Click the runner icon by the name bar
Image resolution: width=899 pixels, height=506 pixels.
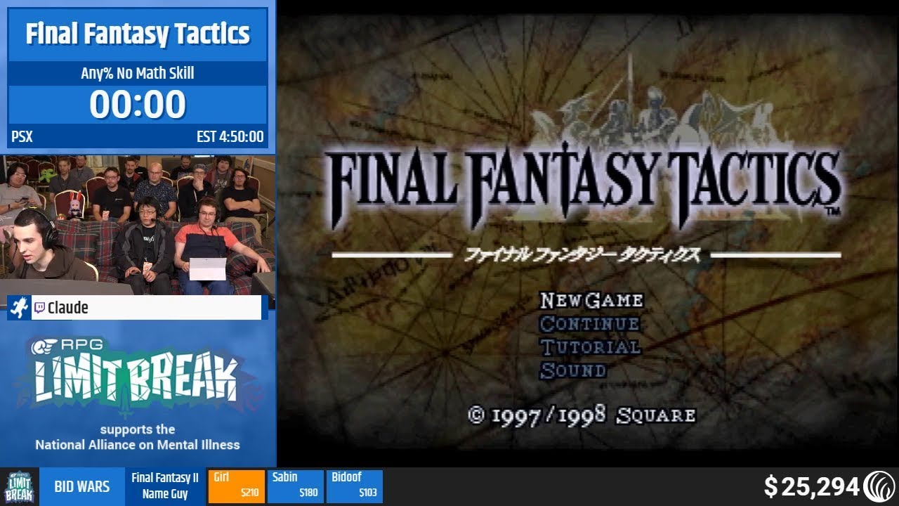(19, 308)
